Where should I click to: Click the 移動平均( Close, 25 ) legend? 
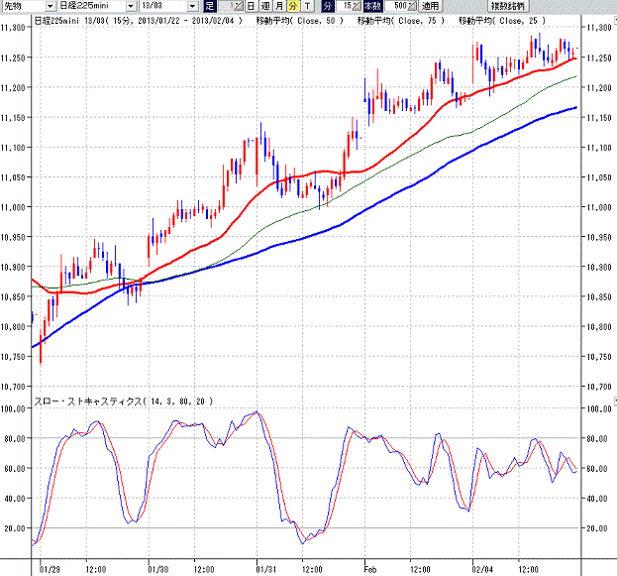502,21
